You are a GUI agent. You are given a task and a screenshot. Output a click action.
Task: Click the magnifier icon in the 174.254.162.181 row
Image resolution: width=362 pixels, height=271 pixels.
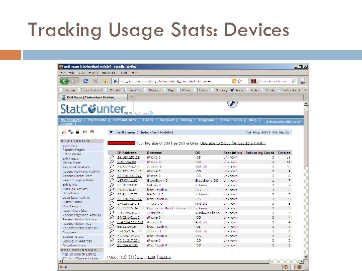point(112,222)
